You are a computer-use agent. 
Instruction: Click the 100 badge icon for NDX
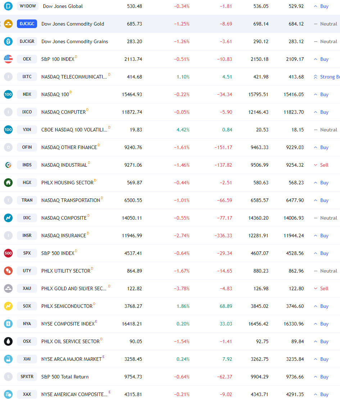point(8,94)
